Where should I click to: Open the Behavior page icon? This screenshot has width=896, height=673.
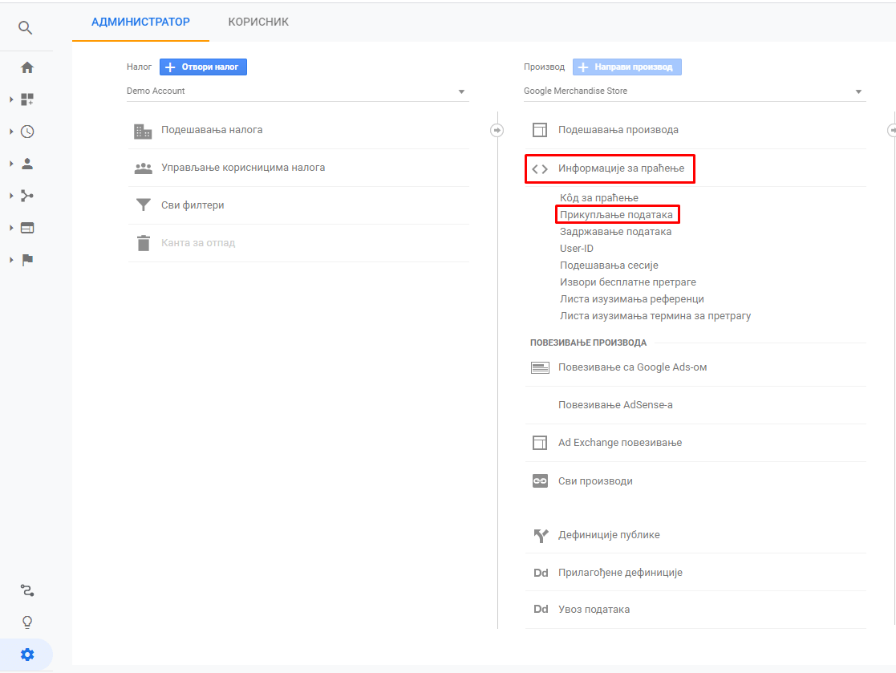(x=26, y=228)
